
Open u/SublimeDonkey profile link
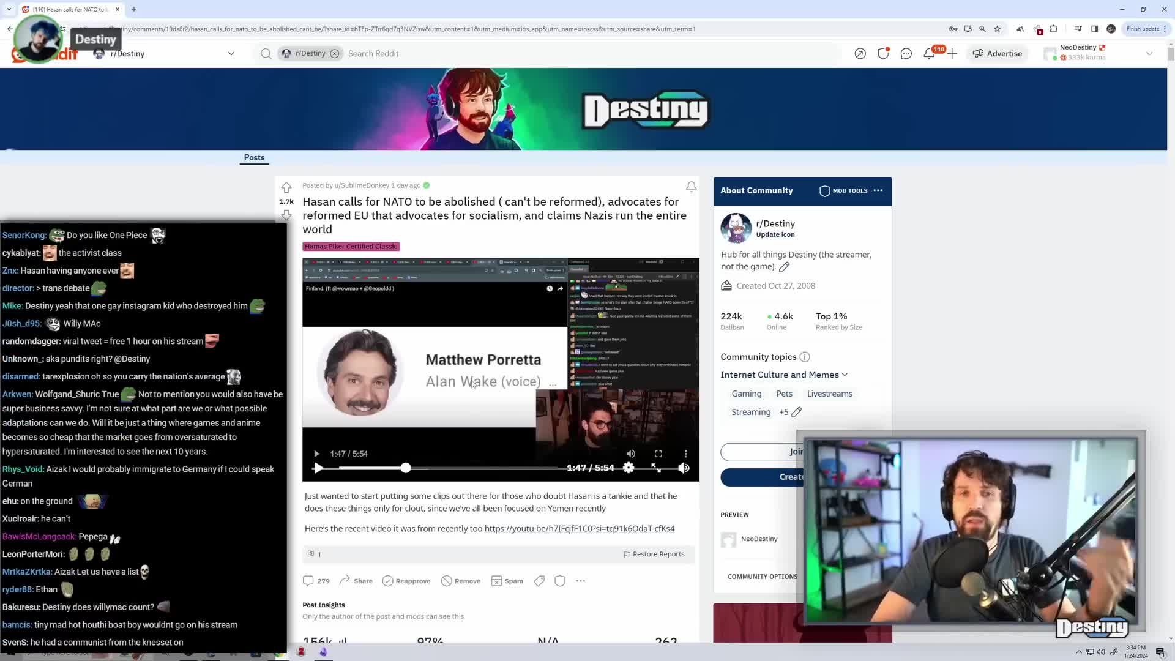[x=362, y=185]
